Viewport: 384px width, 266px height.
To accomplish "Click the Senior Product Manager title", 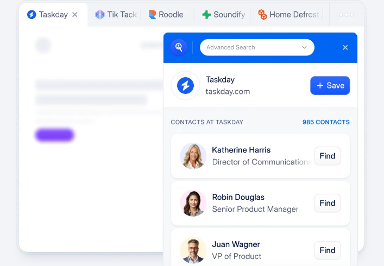I will [255, 209].
